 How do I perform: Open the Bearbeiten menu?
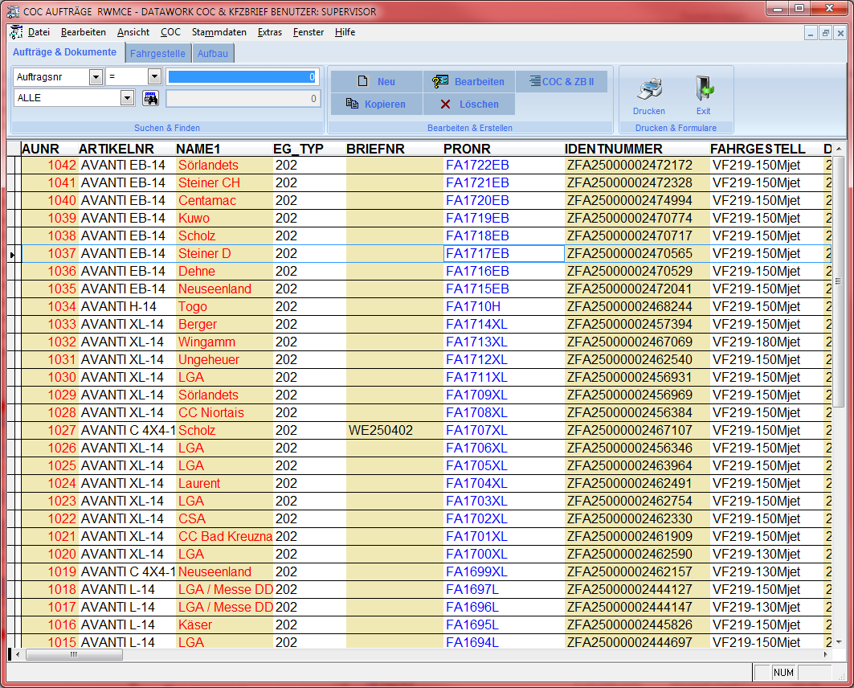pos(84,32)
